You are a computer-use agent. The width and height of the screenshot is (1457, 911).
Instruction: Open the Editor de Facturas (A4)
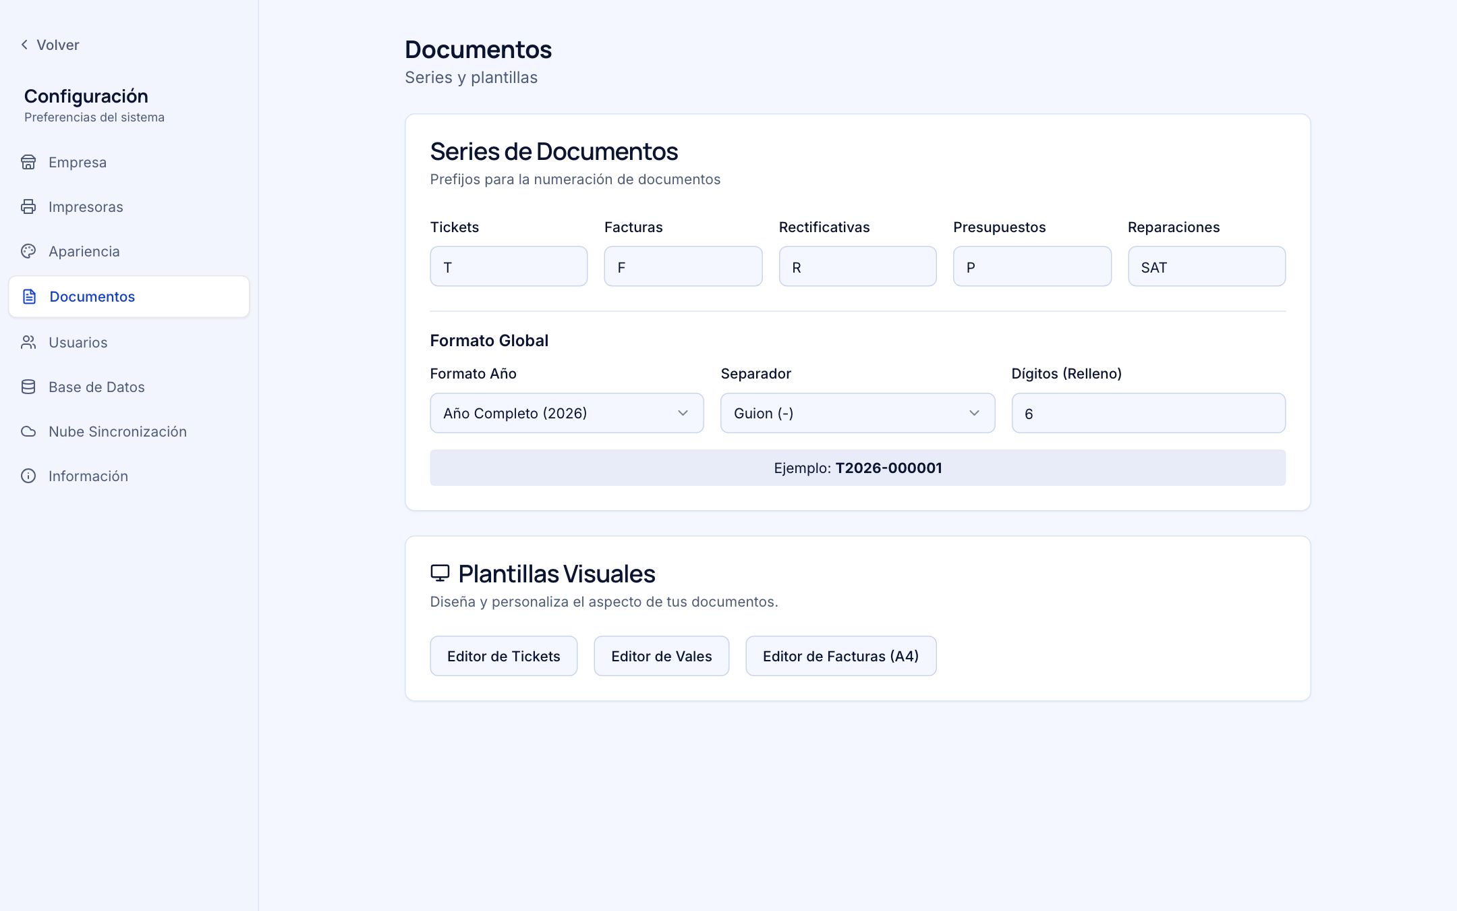(x=841, y=656)
